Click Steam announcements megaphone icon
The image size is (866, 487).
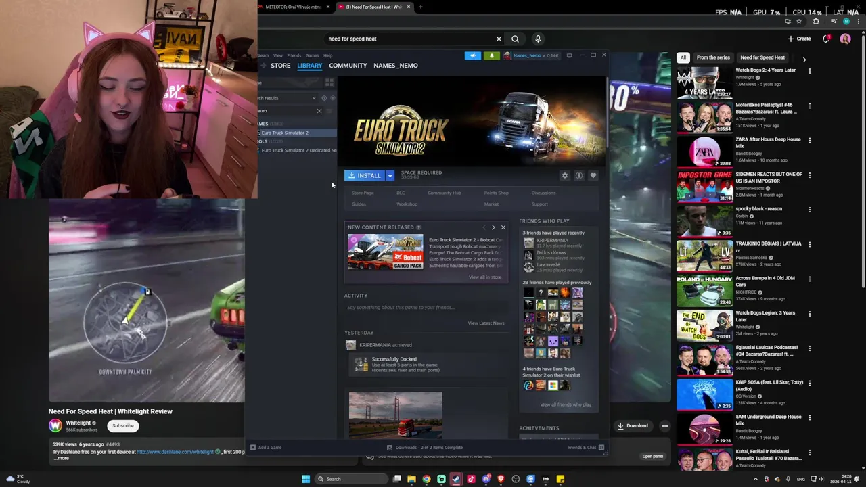point(473,55)
